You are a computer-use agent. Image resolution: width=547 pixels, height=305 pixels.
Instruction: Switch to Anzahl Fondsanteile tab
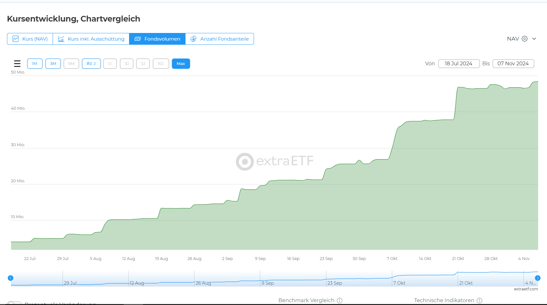[x=219, y=39]
